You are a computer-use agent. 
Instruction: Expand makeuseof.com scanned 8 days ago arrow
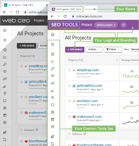(101, 120)
